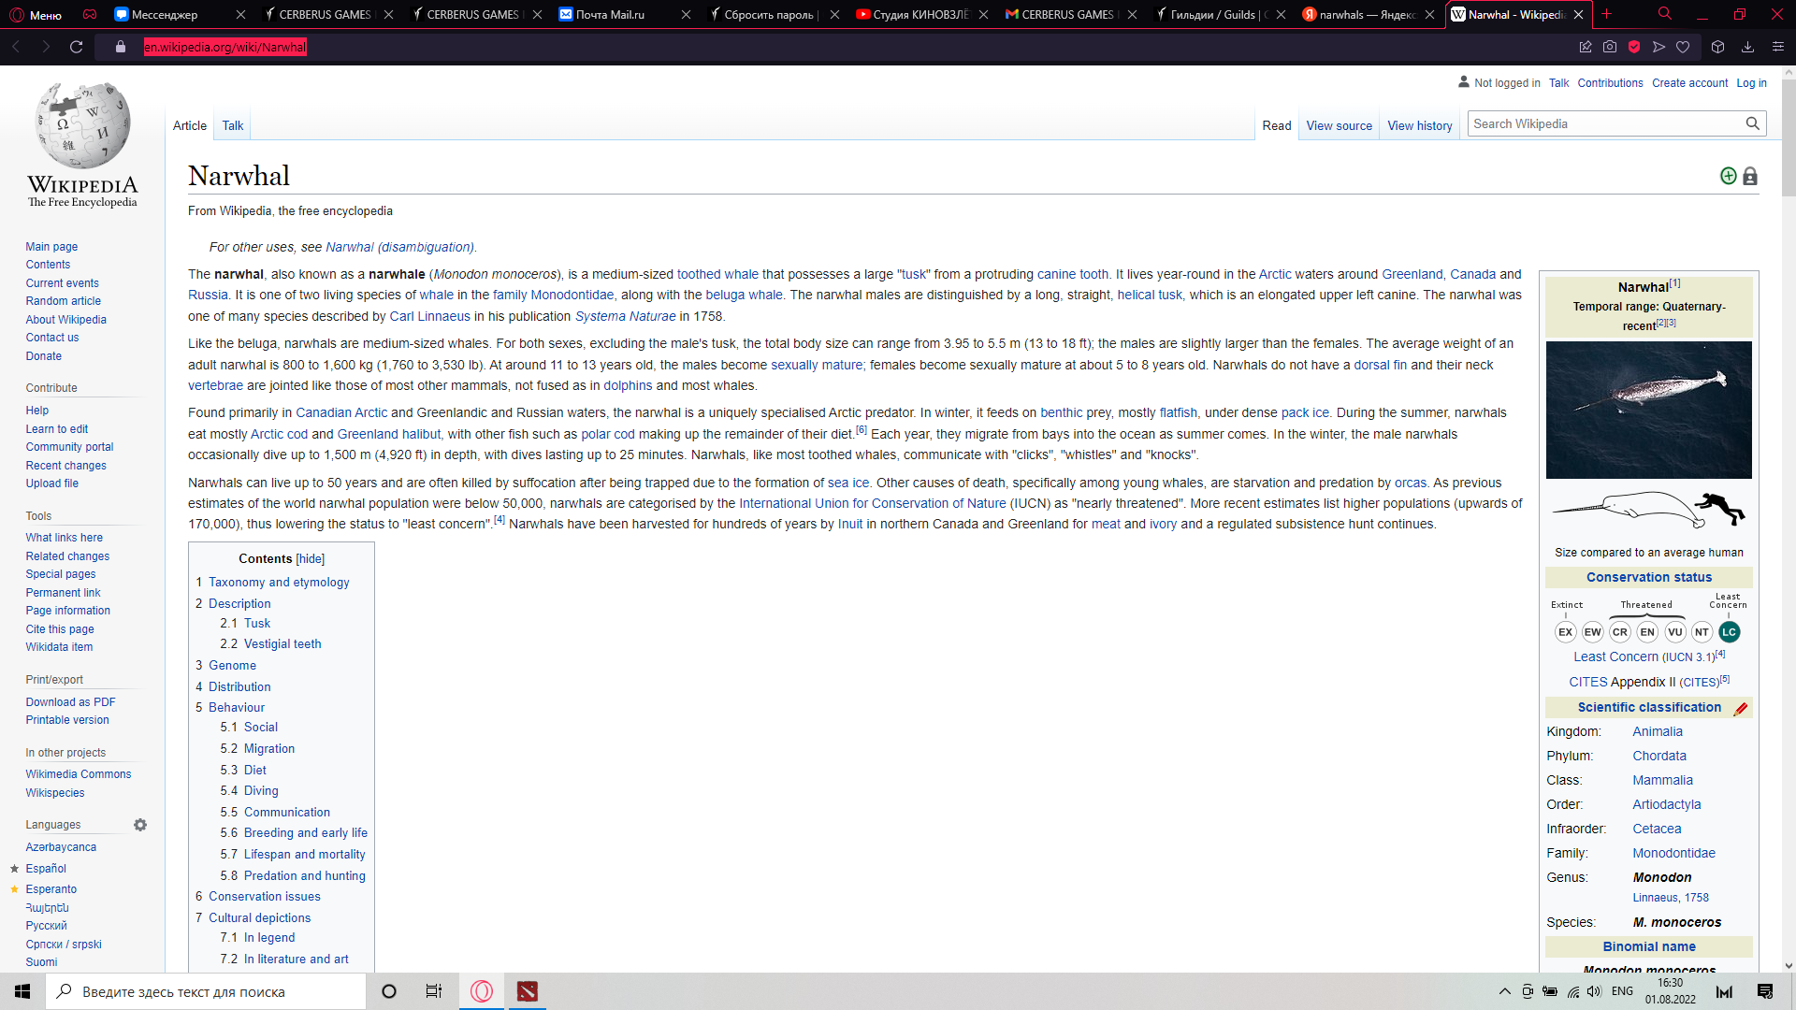1796x1010 pixels.
Task: Open Русский language version
Action: click(x=47, y=926)
